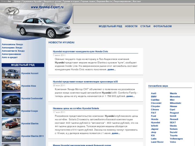Open the Renault brand link
Image resolution: width=195 pixels, height=146 pixels.
coord(174,119)
